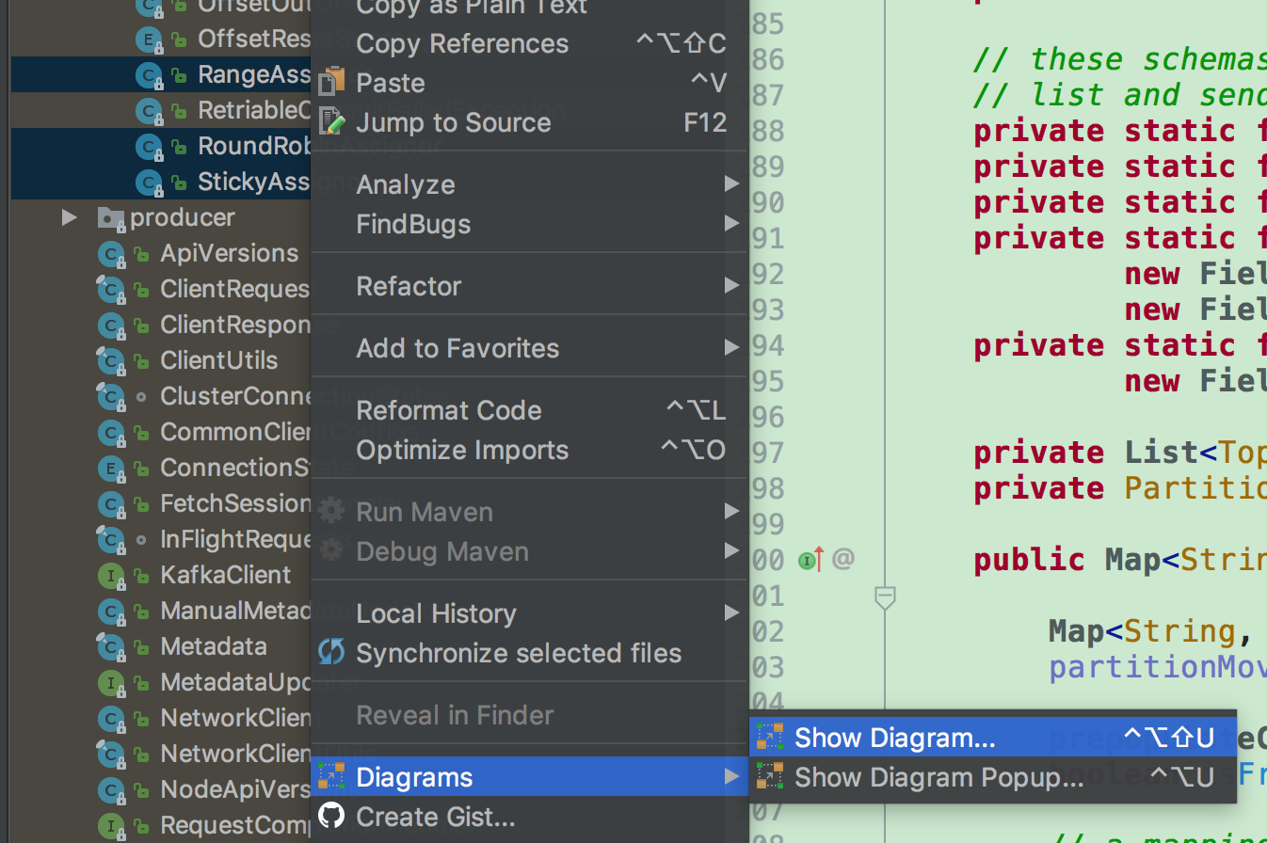Screen dimensions: 1267x843
Task: Click the NetworkClient class icon
Action: coord(111,718)
